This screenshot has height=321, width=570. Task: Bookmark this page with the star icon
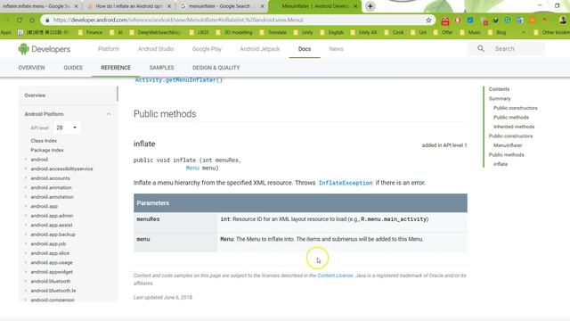pyautogui.click(x=428, y=20)
